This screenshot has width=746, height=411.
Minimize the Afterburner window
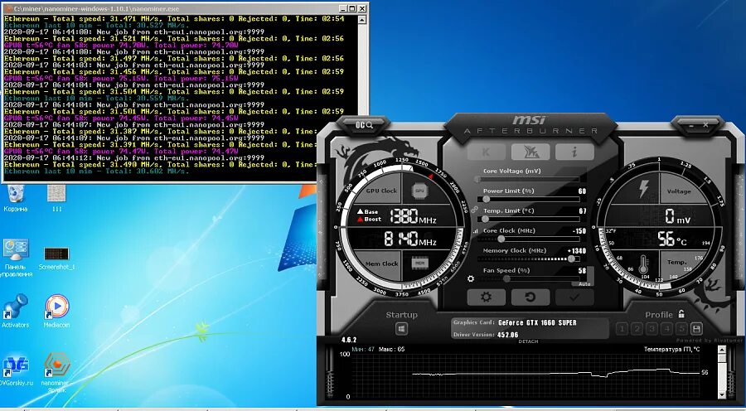click(691, 124)
